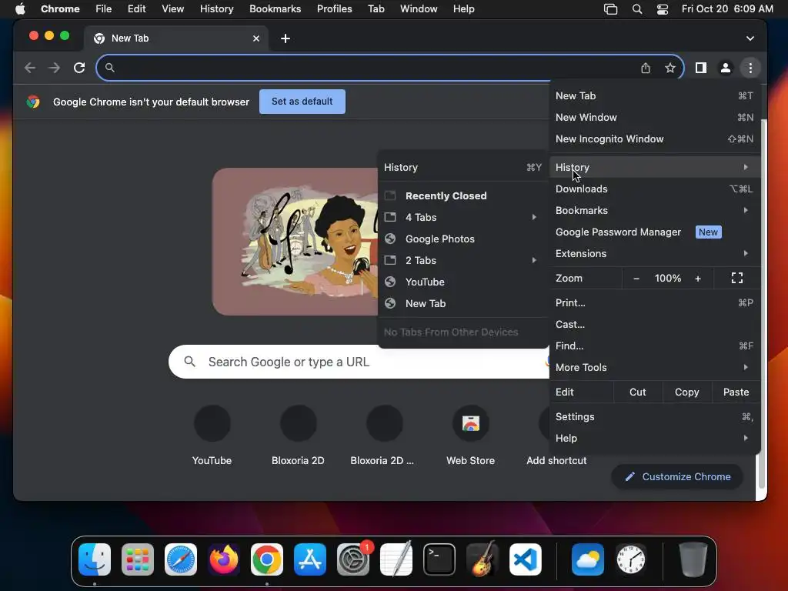Click the three-dot Chrome menu icon

pyautogui.click(x=750, y=68)
